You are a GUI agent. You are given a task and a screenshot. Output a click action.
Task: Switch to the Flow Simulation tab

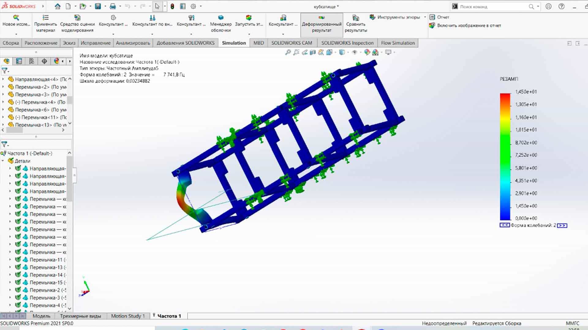[398, 43]
